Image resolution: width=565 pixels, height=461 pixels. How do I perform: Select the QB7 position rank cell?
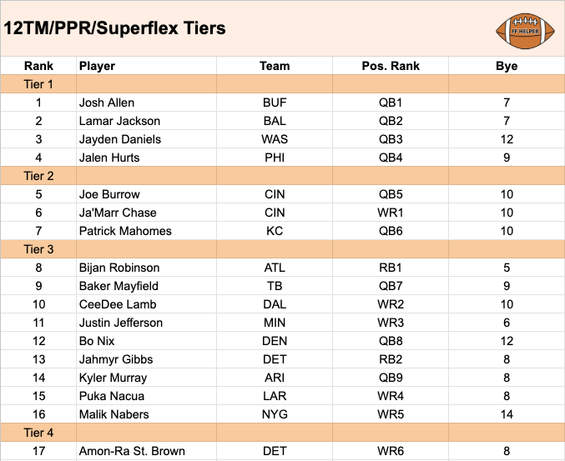(x=391, y=286)
